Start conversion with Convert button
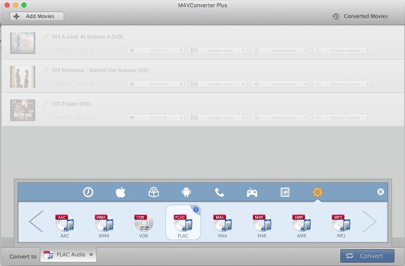Screen dimensions: 405x266 [x=367, y=256]
